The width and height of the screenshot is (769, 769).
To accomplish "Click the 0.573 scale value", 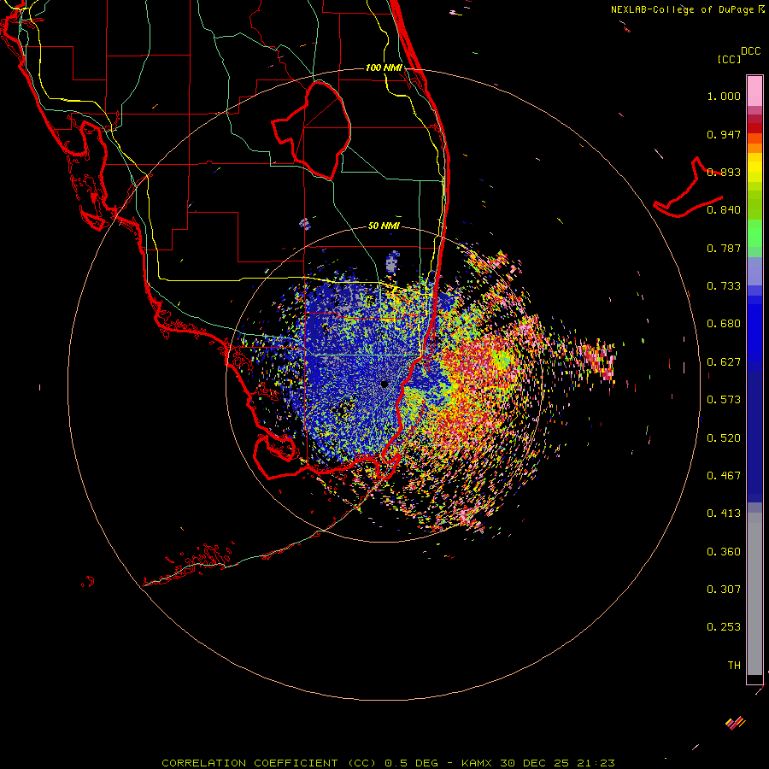I will point(724,400).
